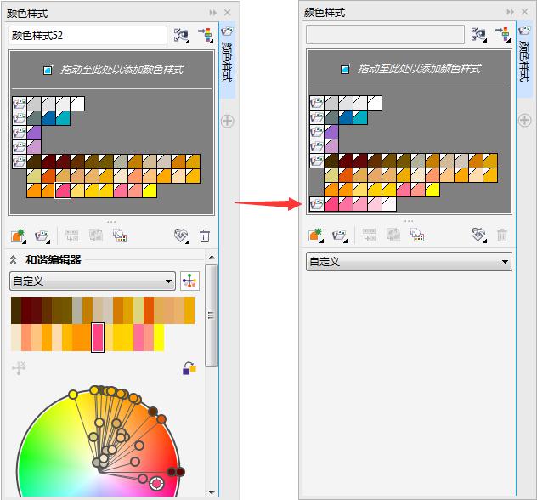537x500 pixels.
Task: Close the right 颜色样式 docker
Action: click(x=524, y=12)
